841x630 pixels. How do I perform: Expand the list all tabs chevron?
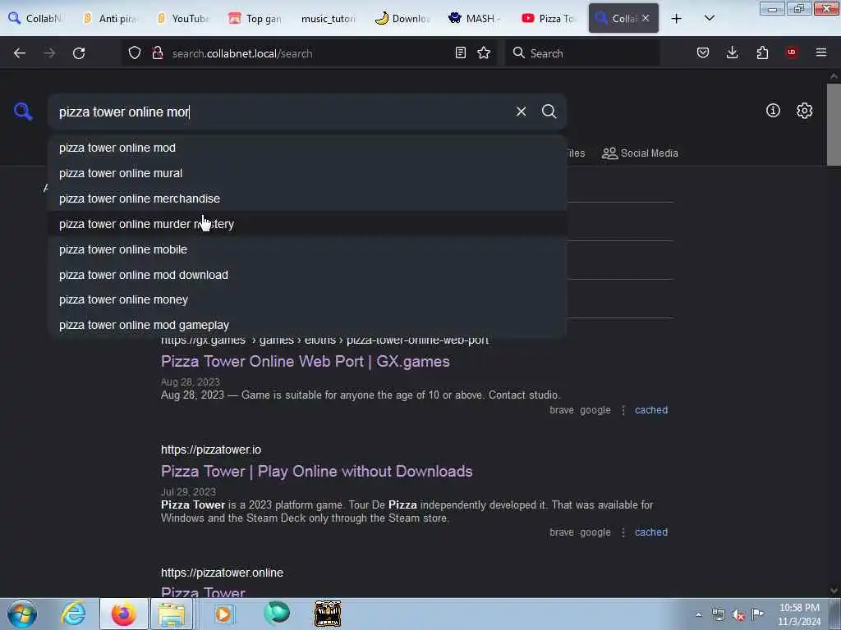click(x=709, y=18)
